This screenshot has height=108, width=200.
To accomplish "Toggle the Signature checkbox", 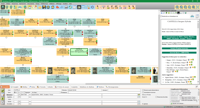I will pos(24,92).
